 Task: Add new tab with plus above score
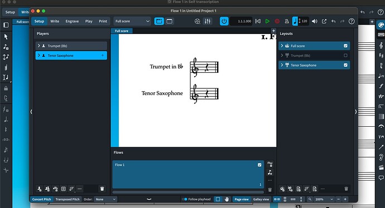pyautogui.click(x=273, y=31)
